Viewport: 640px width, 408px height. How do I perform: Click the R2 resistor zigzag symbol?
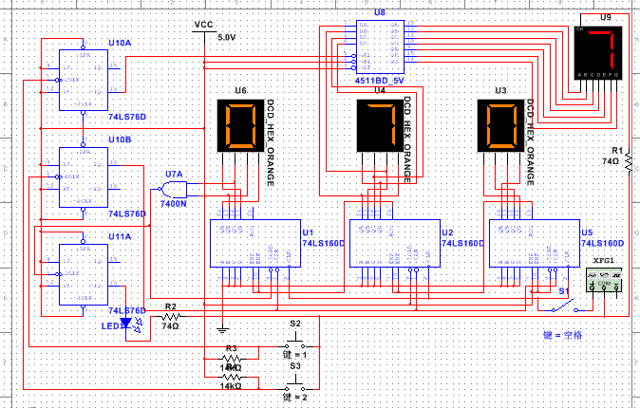point(171,316)
